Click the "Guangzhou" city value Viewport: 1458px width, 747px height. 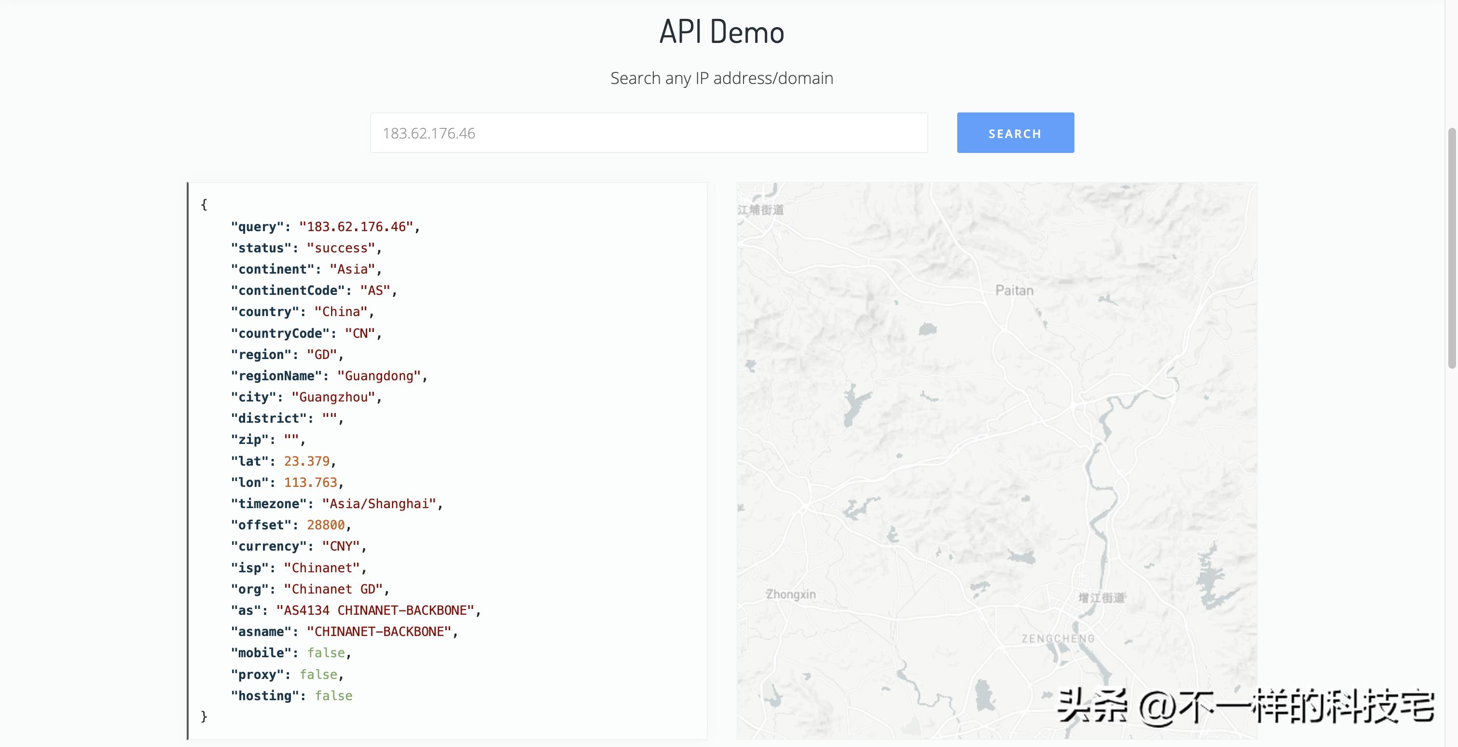[333, 397]
